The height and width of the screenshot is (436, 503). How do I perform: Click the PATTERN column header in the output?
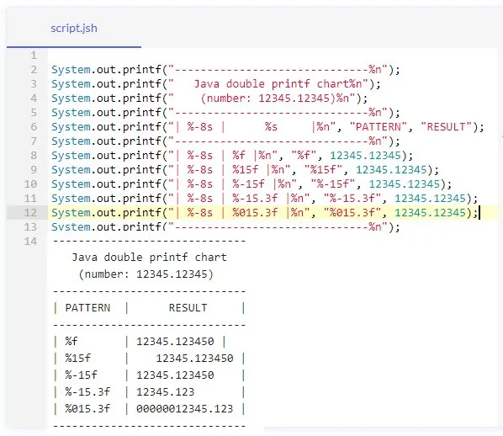pos(87,308)
